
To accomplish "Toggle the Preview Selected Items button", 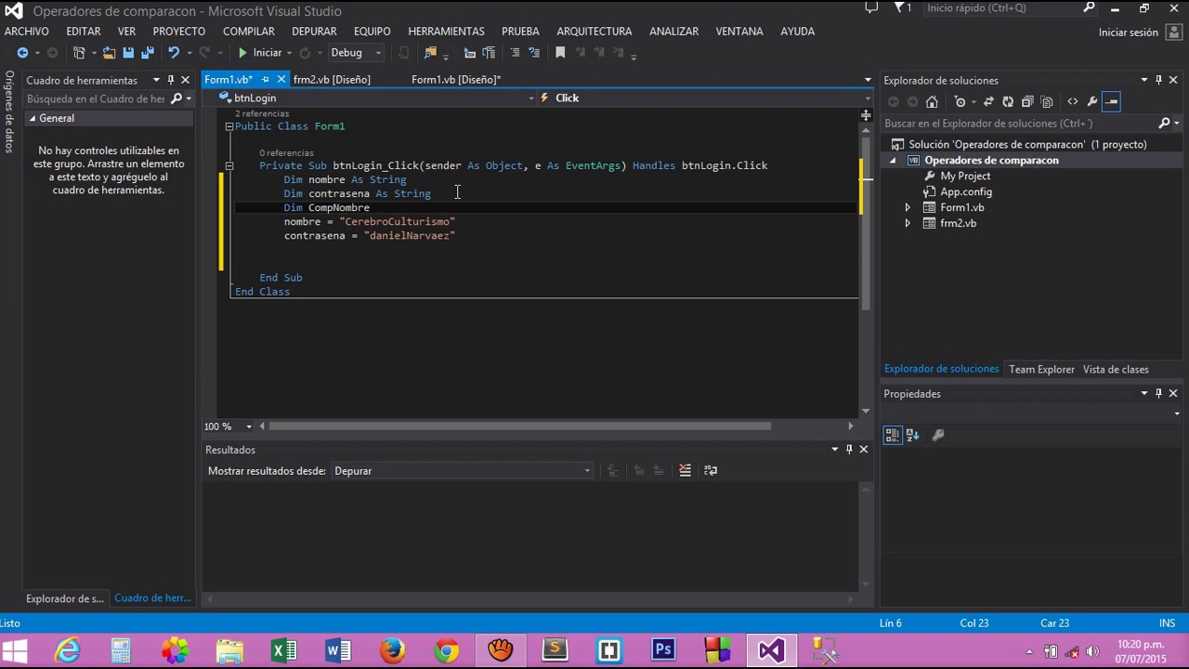I will click(1112, 101).
